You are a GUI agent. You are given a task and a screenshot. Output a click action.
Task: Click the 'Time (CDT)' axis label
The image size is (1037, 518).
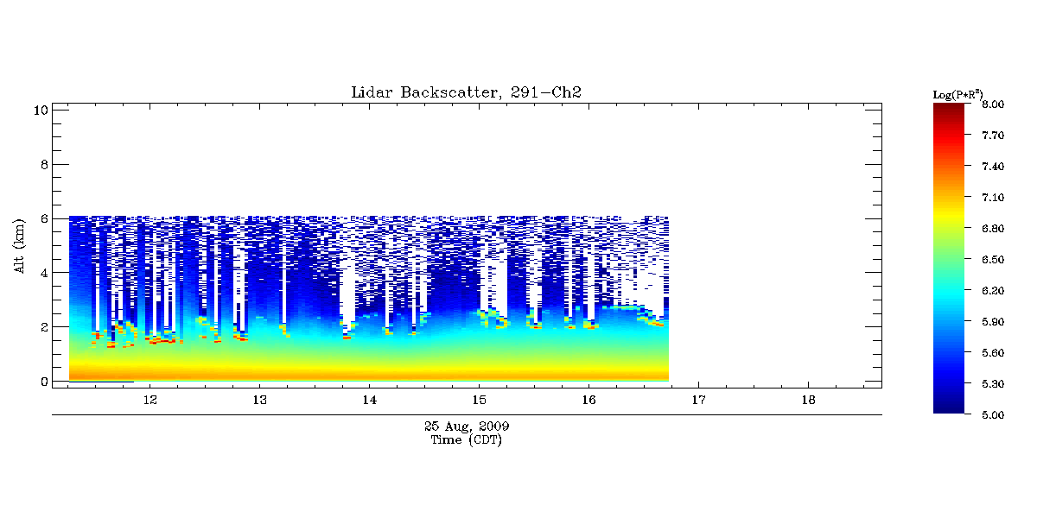(467, 439)
